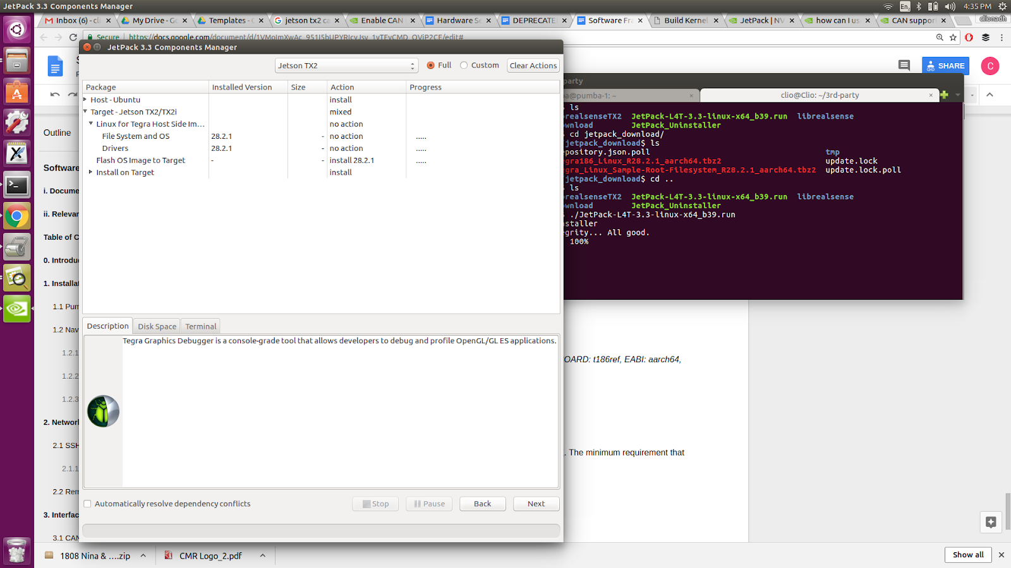Open the Explore button in Docs corner

991,522
